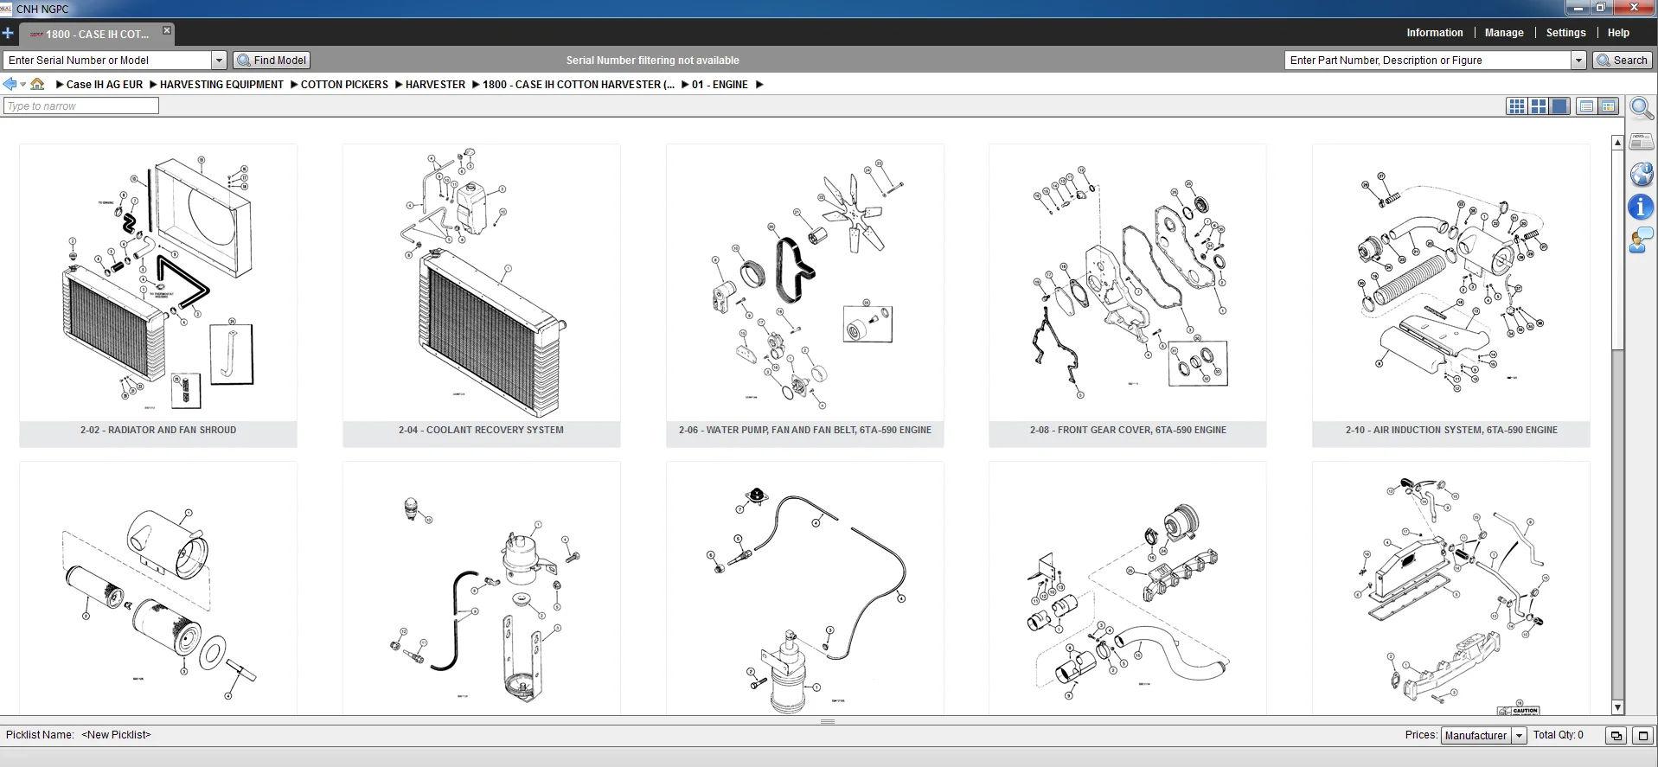Open the globe information icon
Image resolution: width=1658 pixels, height=767 pixels.
click(x=1641, y=175)
